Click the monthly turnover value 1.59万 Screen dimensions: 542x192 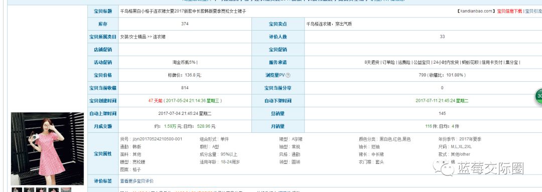click(x=170, y=126)
